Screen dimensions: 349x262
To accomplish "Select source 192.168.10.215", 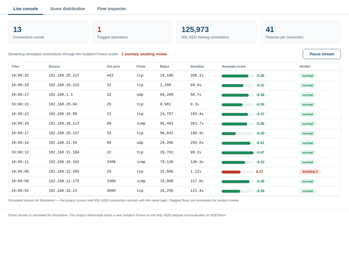I will 64,85.
